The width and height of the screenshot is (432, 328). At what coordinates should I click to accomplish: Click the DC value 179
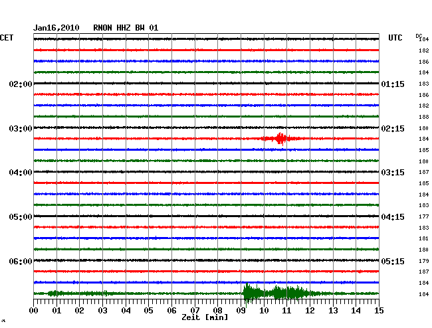click(x=424, y=261)
